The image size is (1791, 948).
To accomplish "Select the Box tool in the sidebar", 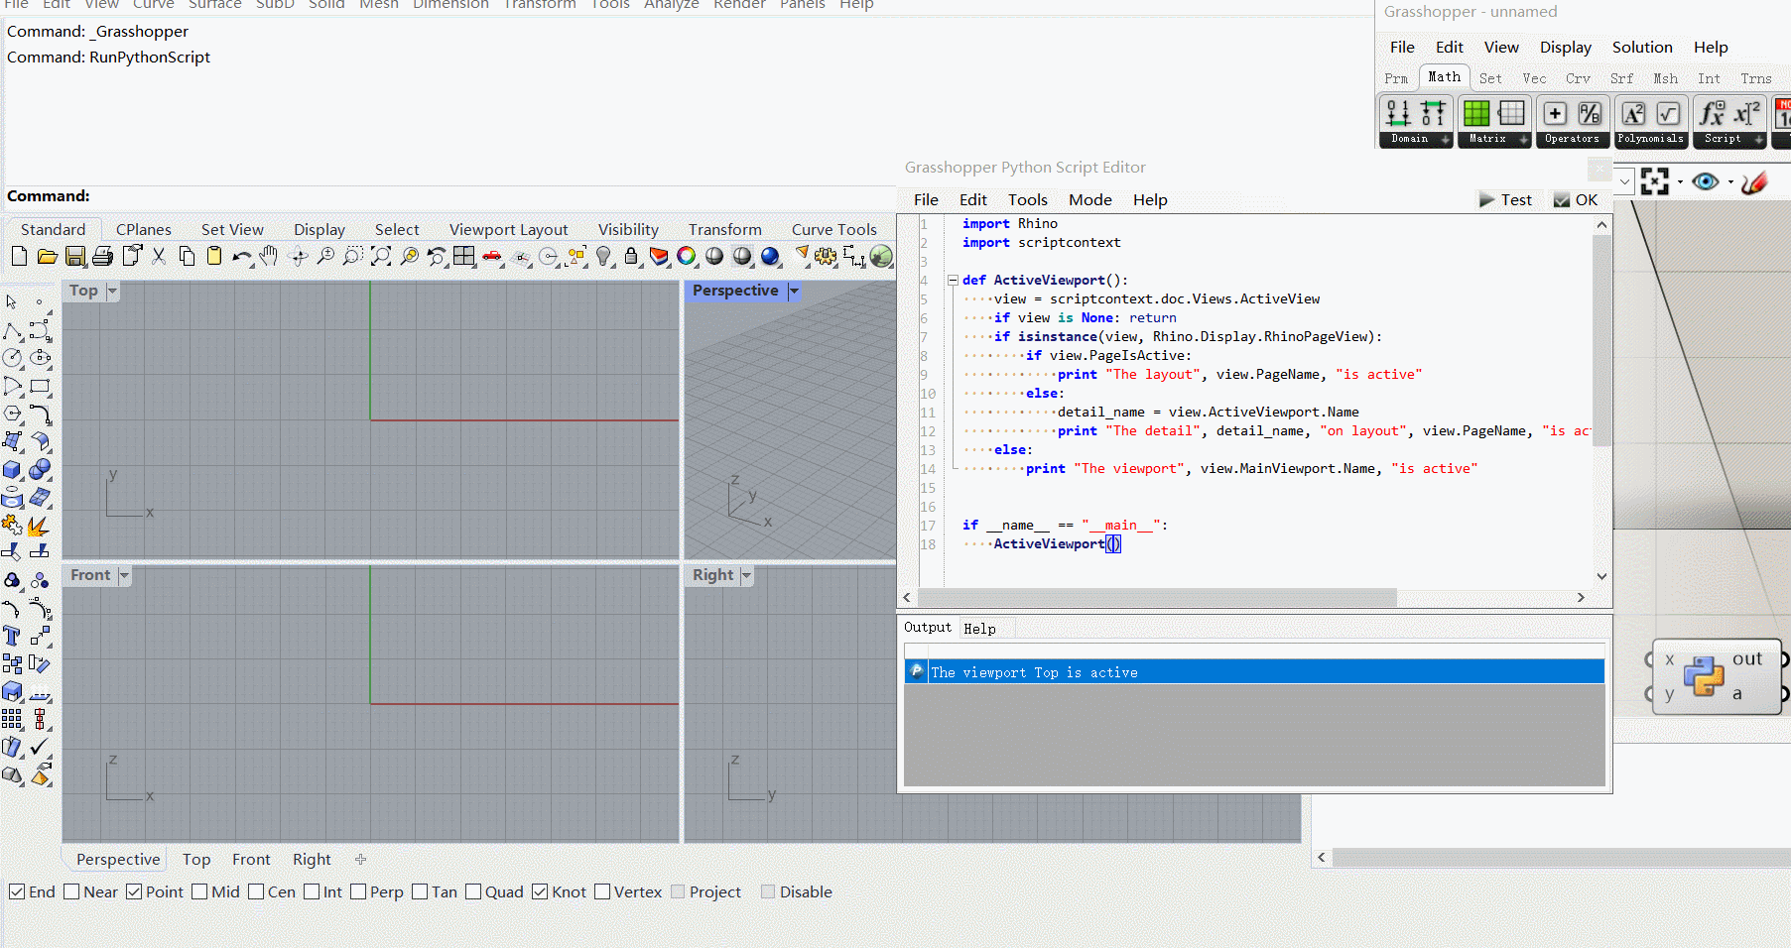I will coord(12,470).
